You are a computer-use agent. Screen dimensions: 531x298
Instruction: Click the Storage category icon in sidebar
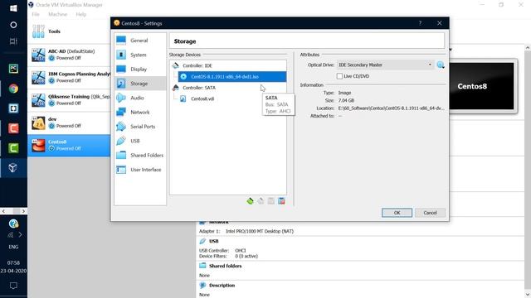coord(121,84)
